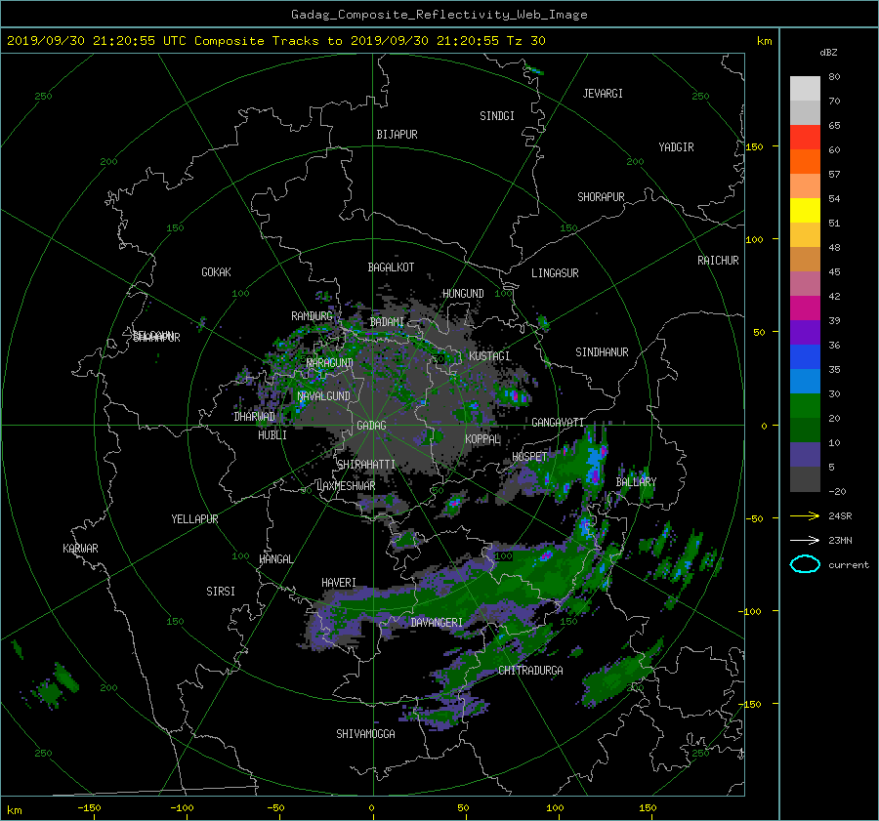Click the KOPPAL city label
This screenshot has height=821, width=879.
(482, 439)
